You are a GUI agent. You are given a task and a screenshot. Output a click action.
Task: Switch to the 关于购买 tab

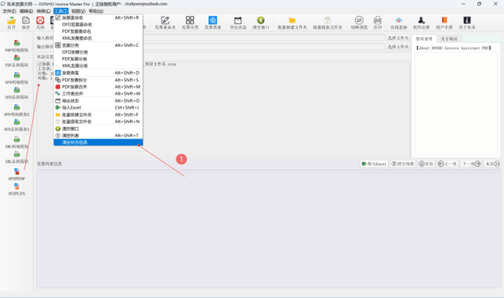(449, 39)
